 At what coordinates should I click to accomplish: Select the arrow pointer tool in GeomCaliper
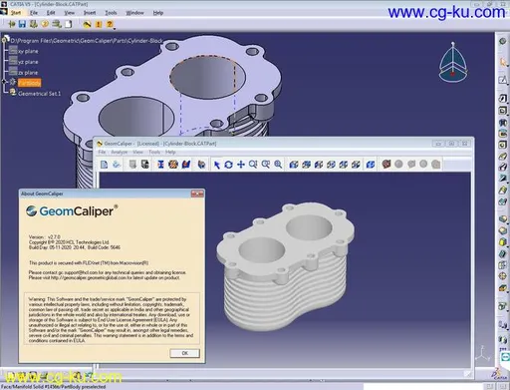point(216,165)
